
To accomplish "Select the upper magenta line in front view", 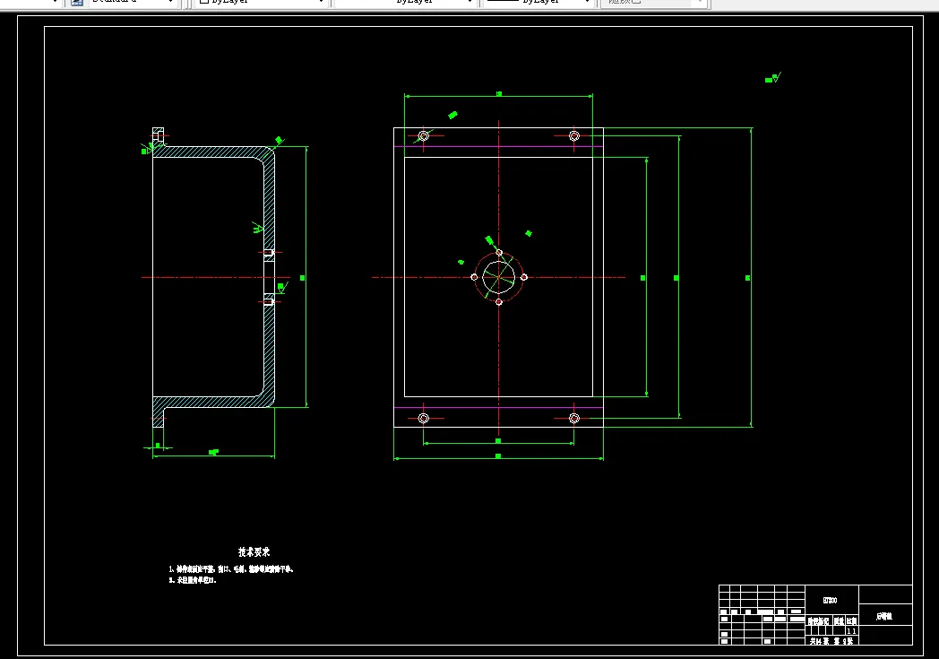I will (498, 146).
